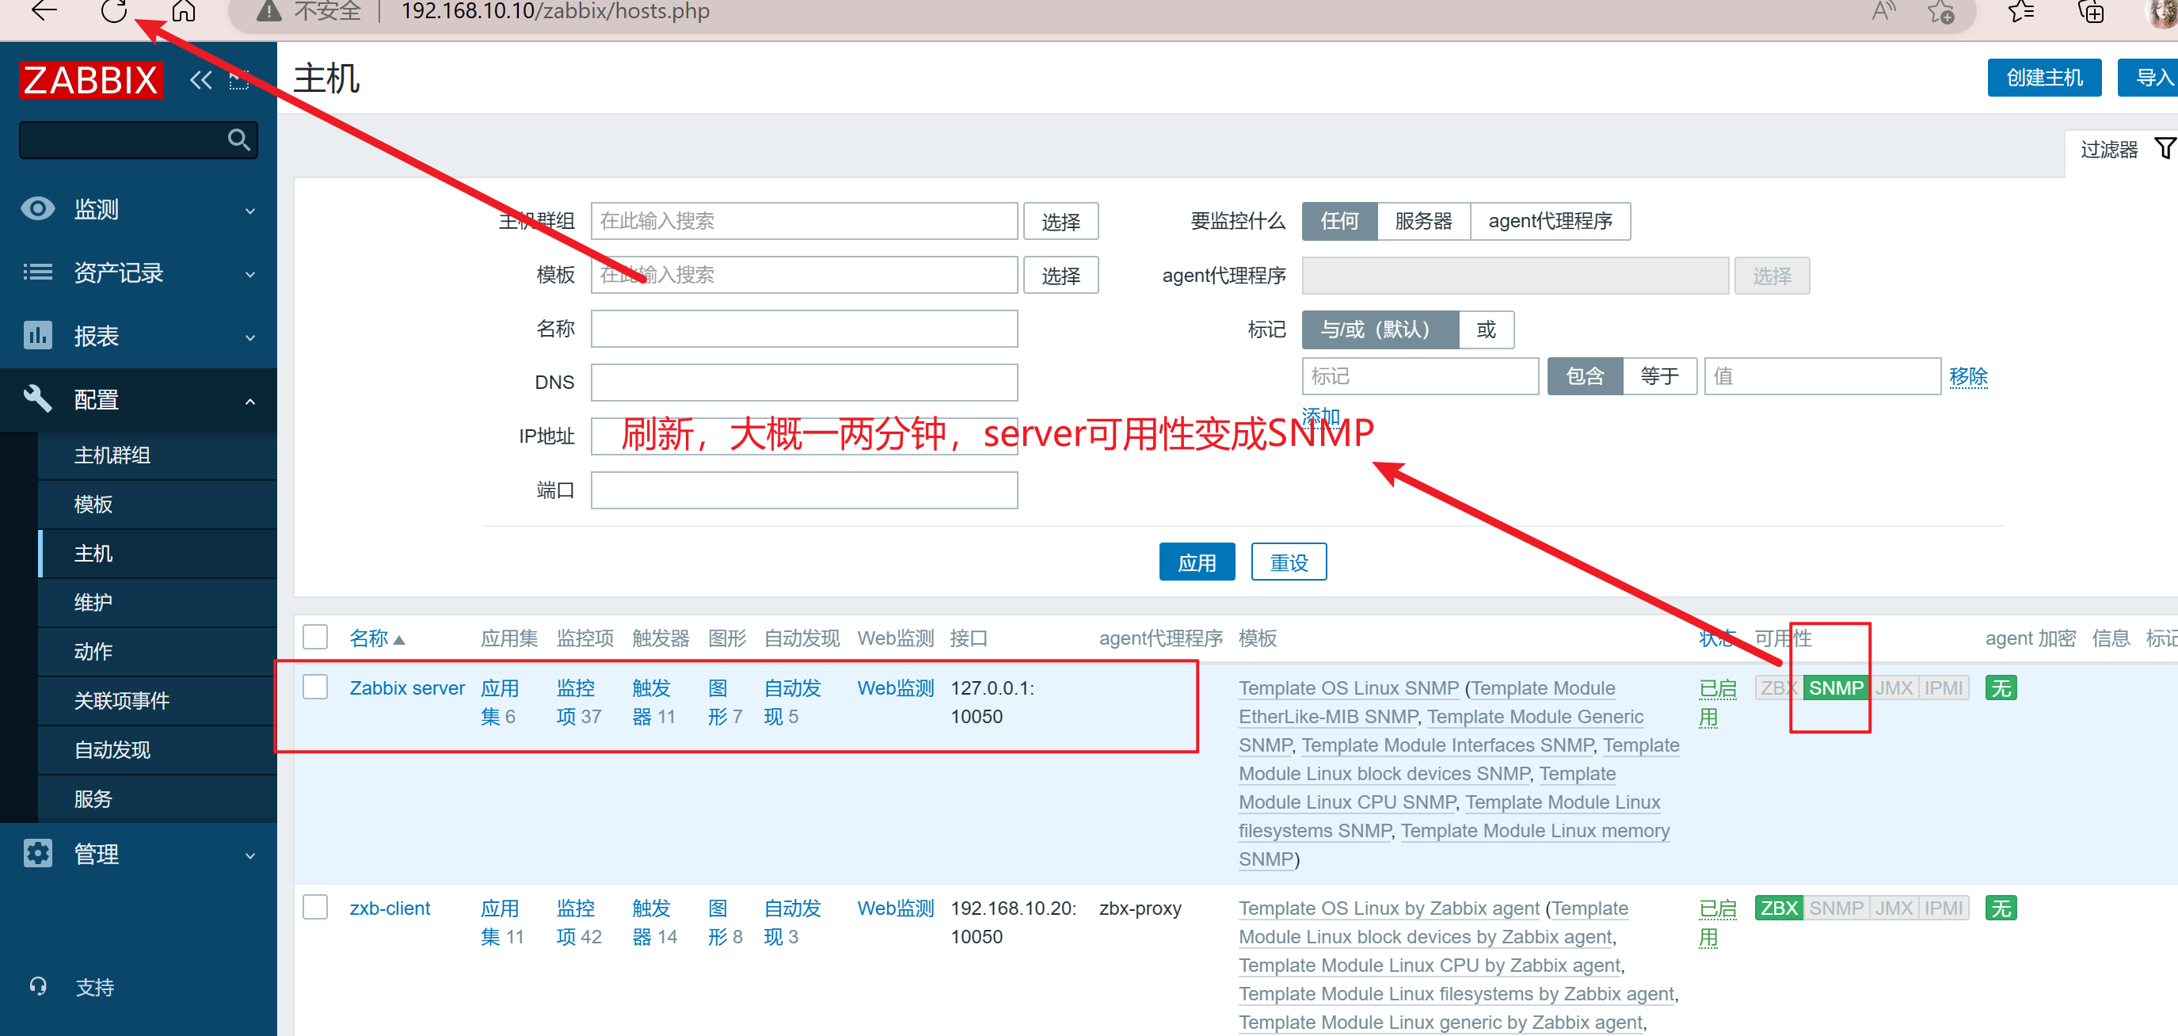Open 模板 in the sidebar
This screenshot has height=1036, width=2178.
tap(158, 504)
